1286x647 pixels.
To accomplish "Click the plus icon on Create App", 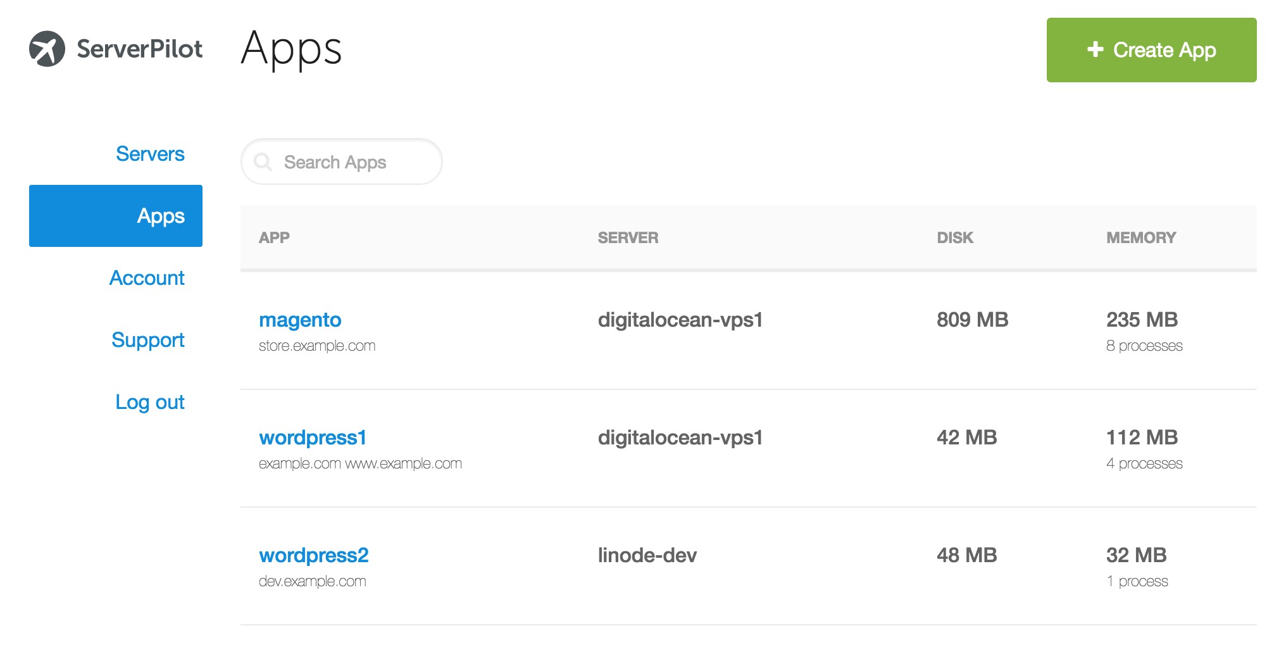I will click(x=1096, y=49).
